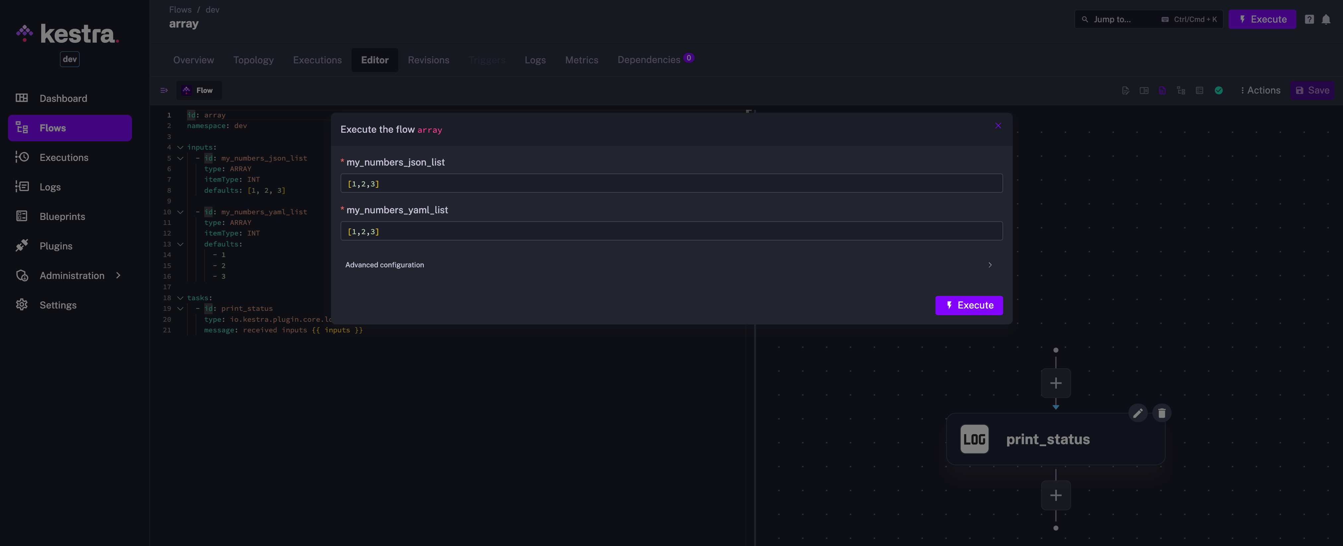Click the help question mark icon
This screenshot has height=546, width=1343.
pyautogui.click(x=1309, y=19)
